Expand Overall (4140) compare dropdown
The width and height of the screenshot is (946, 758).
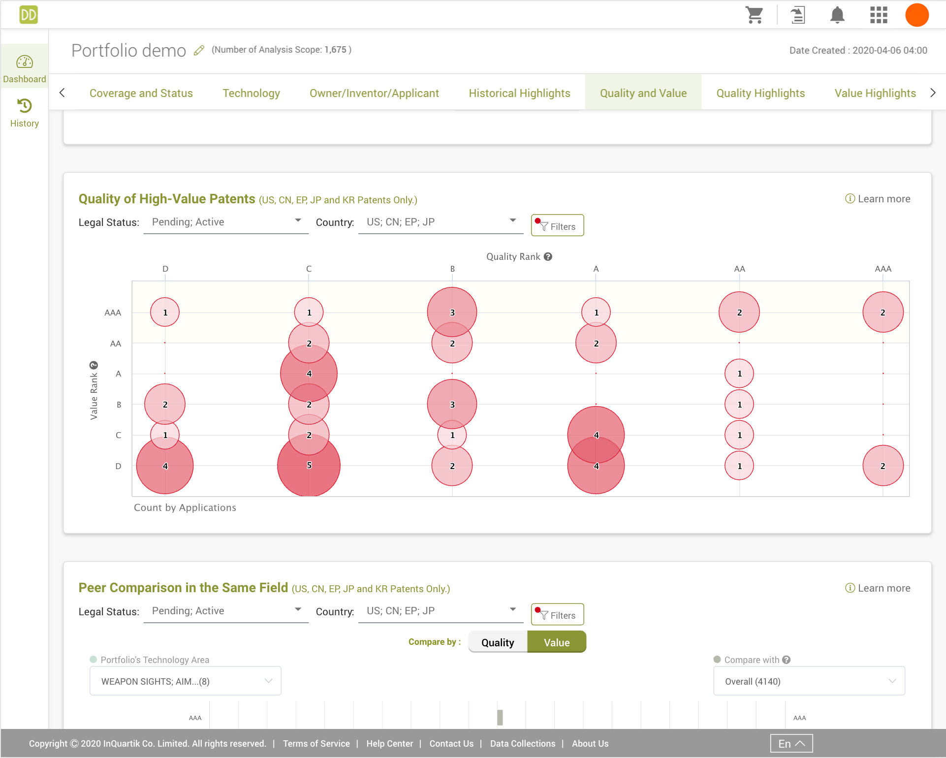[x=809, y=681]
